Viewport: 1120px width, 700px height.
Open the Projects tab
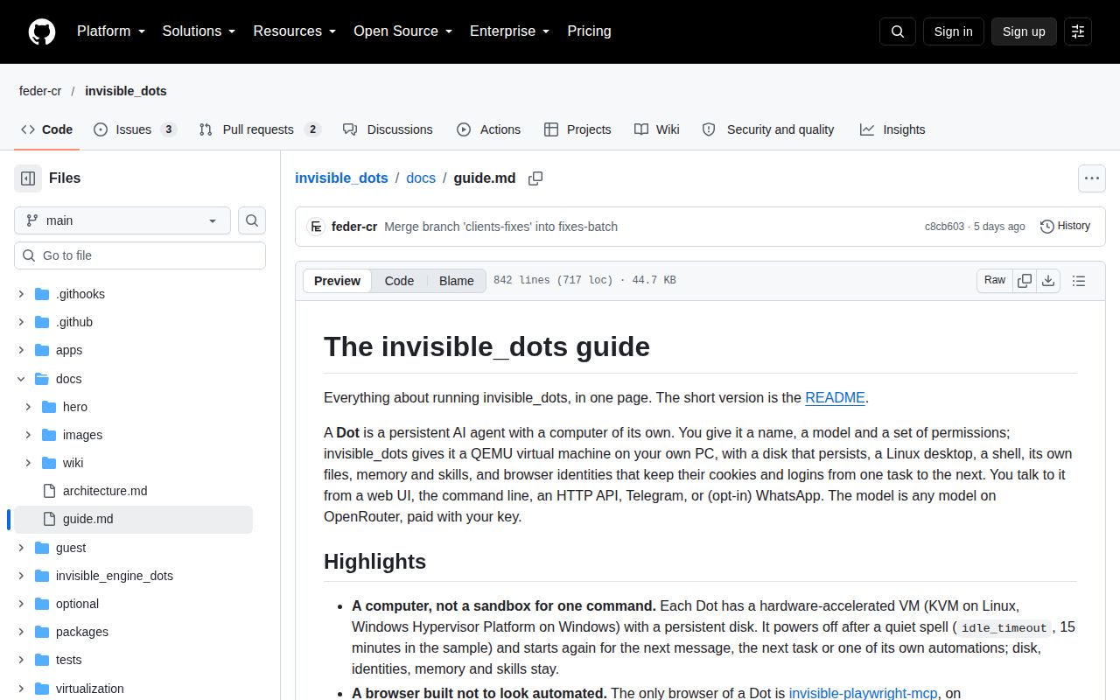click(577, 129)
